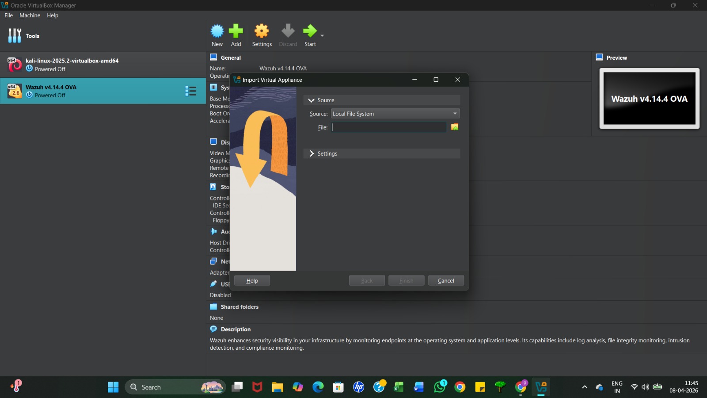Click the Network section icon
Viewport: 707px width, 398px height.
pos(213,261)
